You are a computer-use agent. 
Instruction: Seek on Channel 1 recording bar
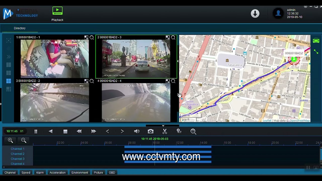click(x=168, y=147)
